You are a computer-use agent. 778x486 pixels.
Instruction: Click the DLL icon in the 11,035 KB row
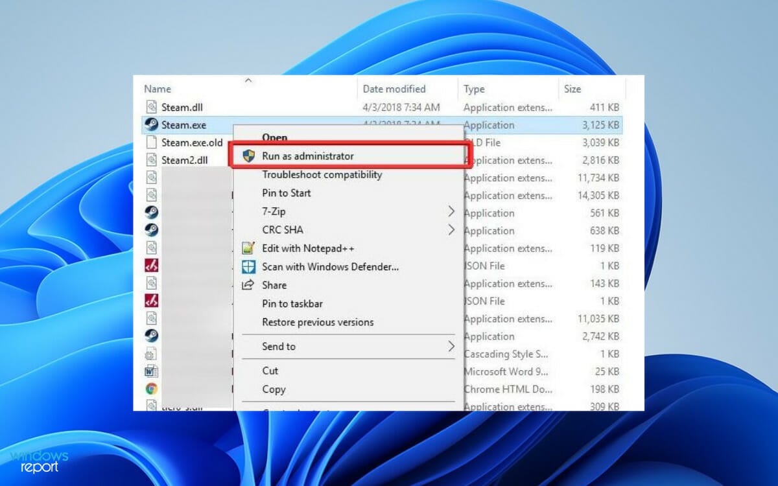pos(151,318)
